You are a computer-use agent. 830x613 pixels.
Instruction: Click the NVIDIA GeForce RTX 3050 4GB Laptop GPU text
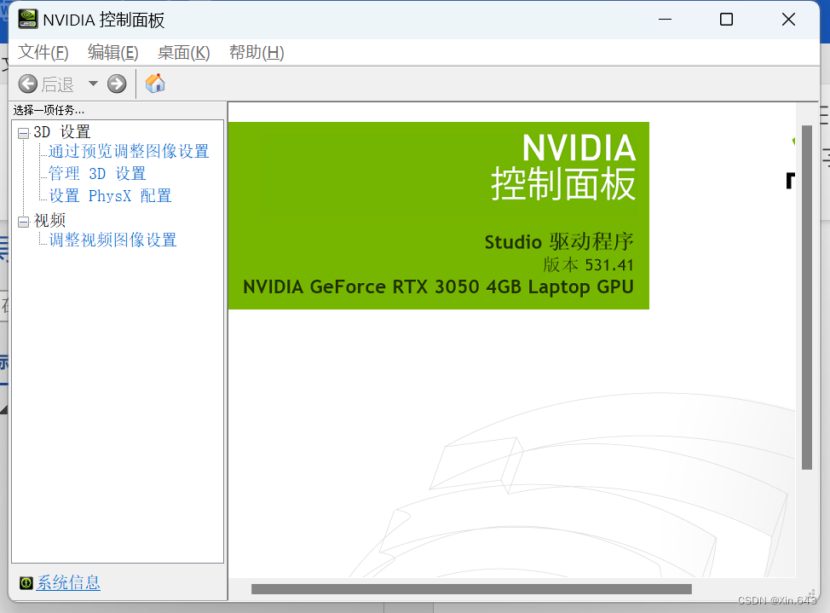(x=438, y=286)
